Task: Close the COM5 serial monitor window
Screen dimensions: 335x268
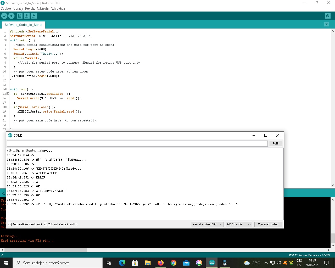Action: (x=278, y=135)
